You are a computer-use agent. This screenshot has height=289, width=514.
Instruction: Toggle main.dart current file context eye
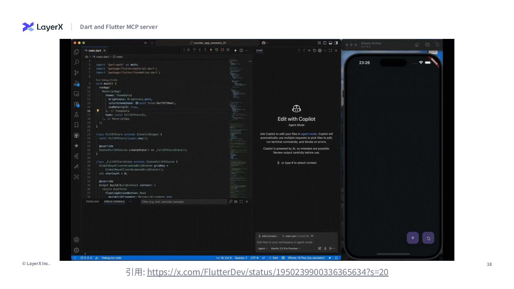coord(312,236)
